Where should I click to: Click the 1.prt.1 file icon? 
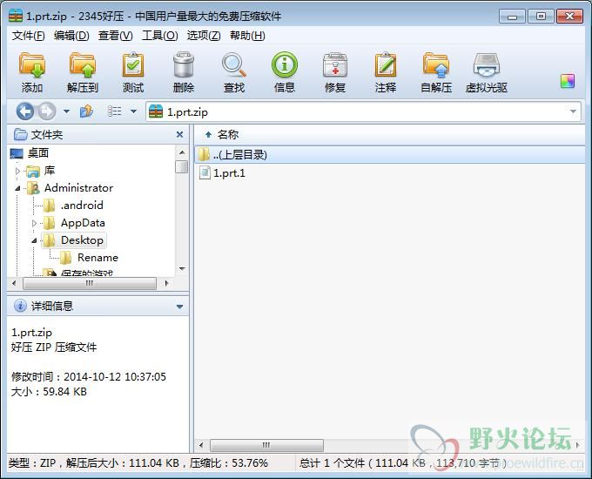[205, 173]
